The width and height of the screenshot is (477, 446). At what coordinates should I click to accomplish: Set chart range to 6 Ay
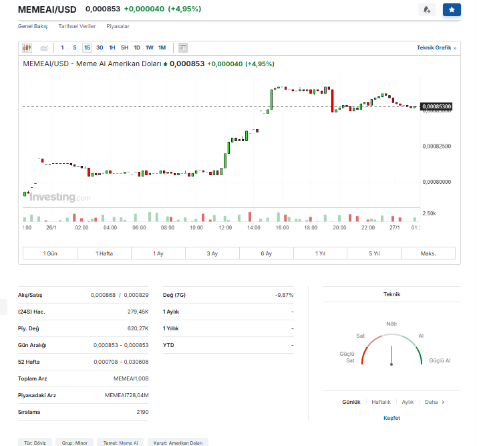267,253
